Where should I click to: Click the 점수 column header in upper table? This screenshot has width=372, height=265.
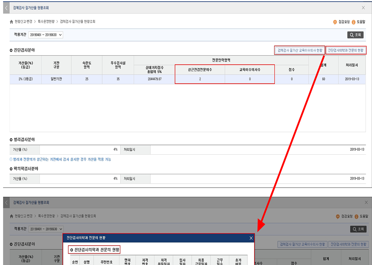(292, 70)
